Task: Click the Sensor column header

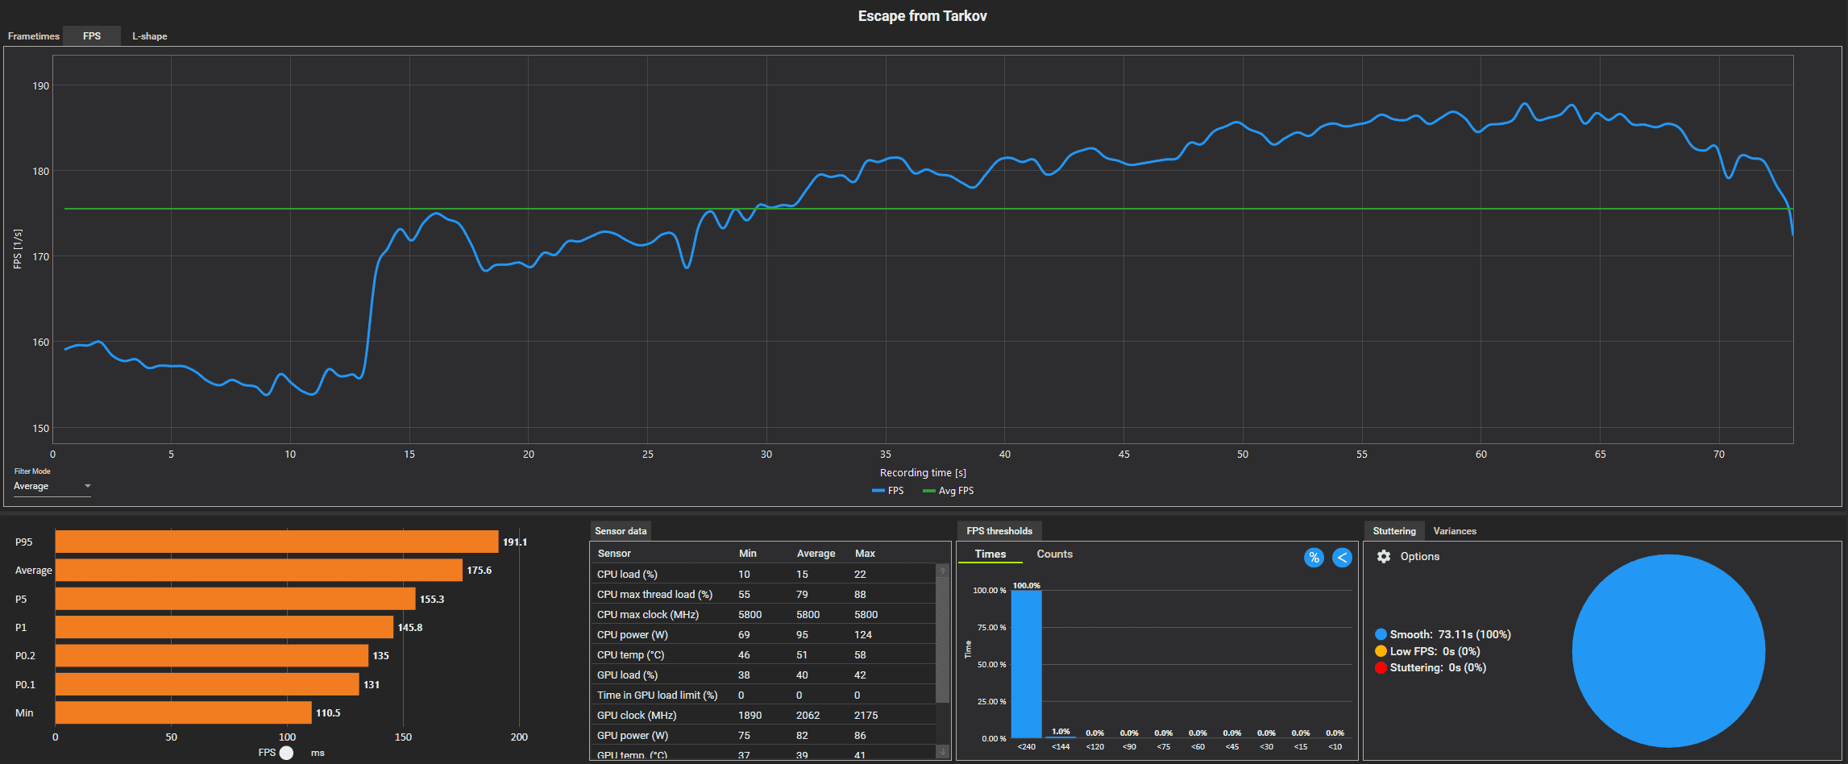Action: [614, 554]
